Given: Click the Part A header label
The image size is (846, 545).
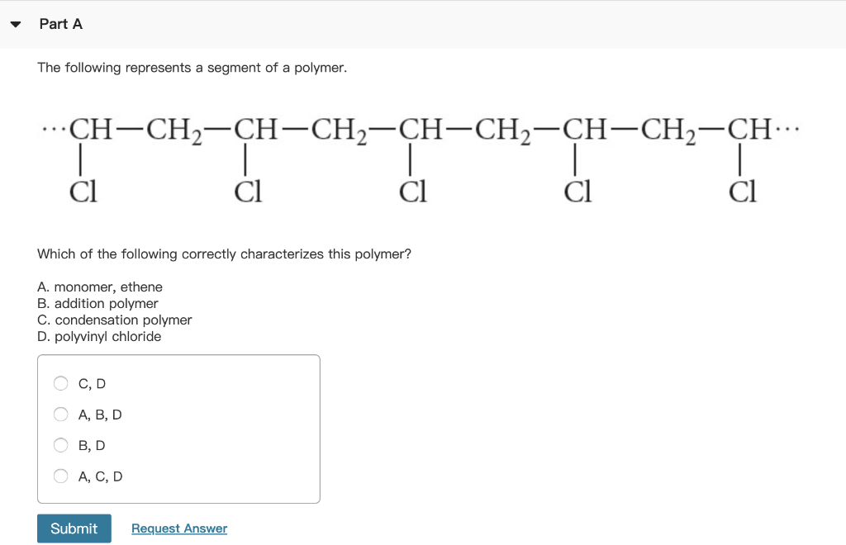Looking at the screenshot, I should [x=61, y=24].
